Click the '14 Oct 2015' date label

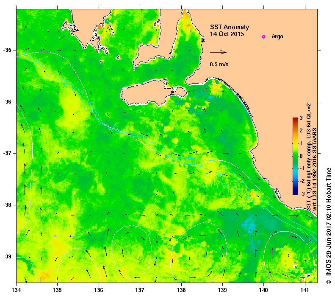[x=227, y=34]
